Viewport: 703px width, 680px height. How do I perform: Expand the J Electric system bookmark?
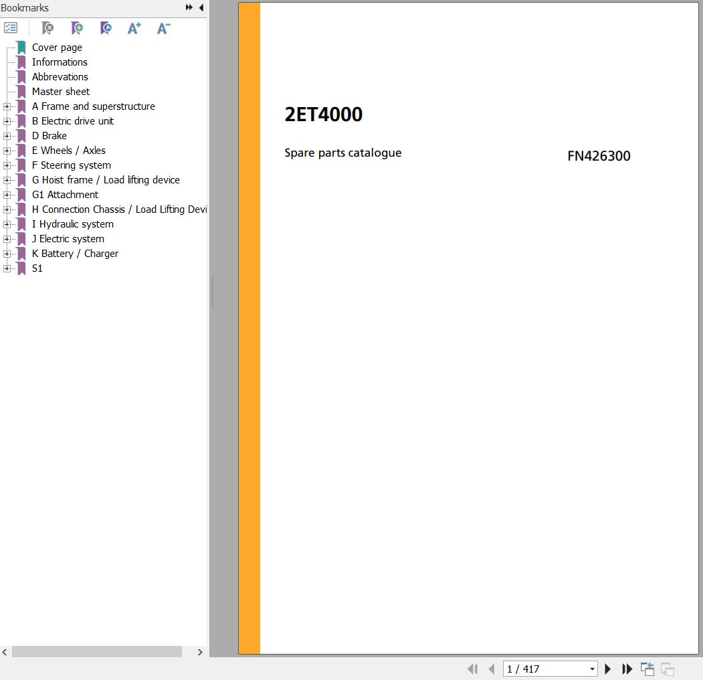[7, 239]
